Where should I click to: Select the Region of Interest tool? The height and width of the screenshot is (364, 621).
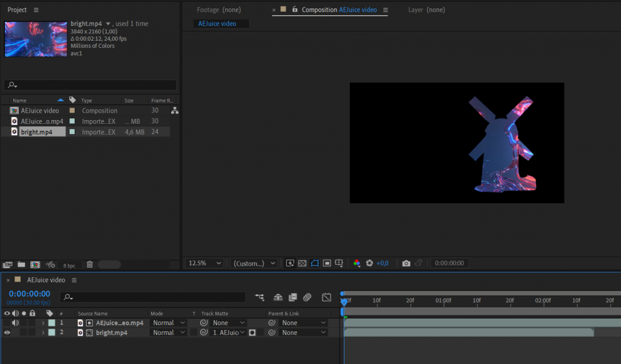click(314, 263)
